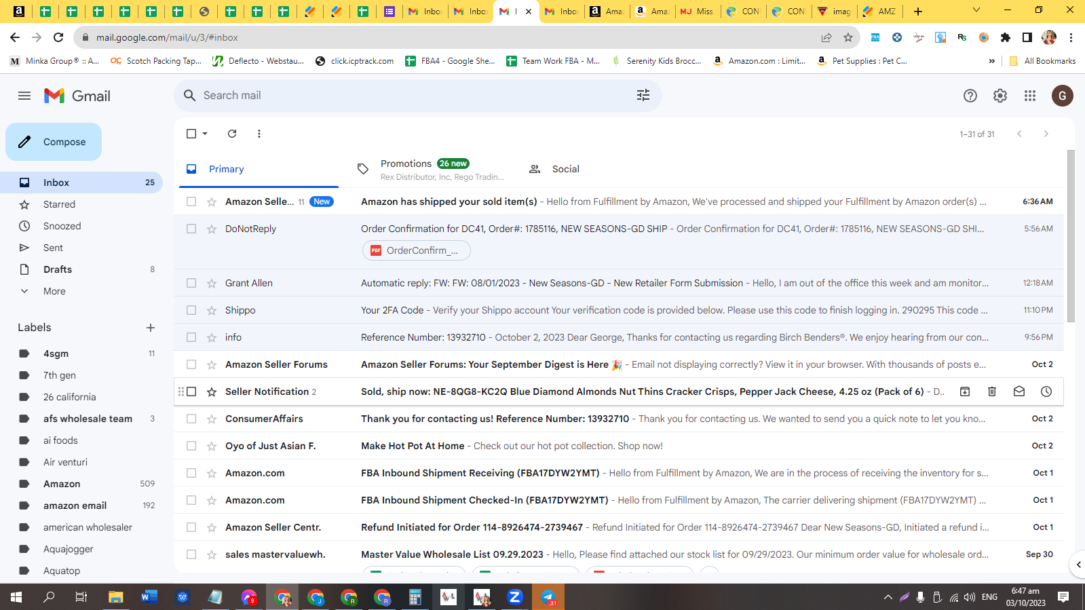The image size is (1085, 610).
Task: Show hidden system tray icons
Action: click(x=888, y=597)
